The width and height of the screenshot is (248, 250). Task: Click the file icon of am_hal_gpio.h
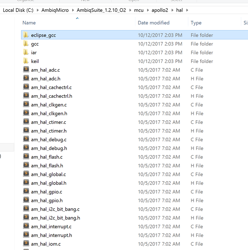coord(26,200)
